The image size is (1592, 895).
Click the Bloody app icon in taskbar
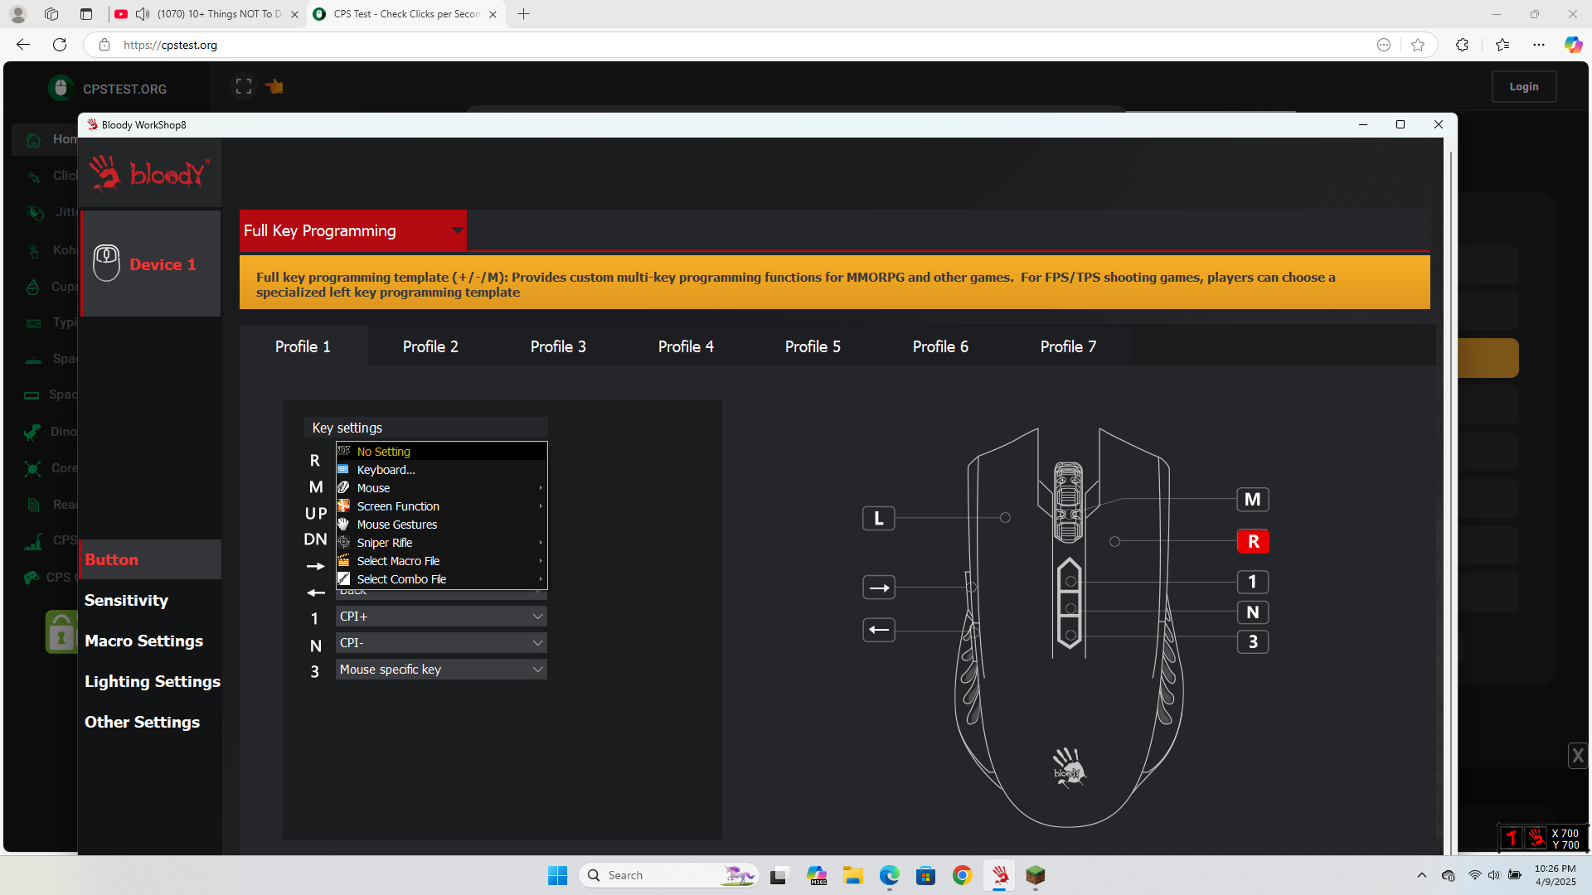tap(999, 875)
